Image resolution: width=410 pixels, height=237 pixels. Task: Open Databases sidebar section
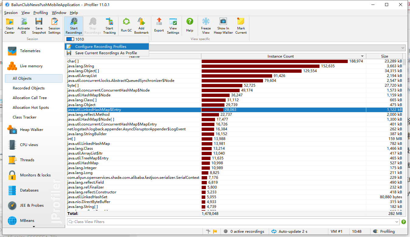coord(34,190)
